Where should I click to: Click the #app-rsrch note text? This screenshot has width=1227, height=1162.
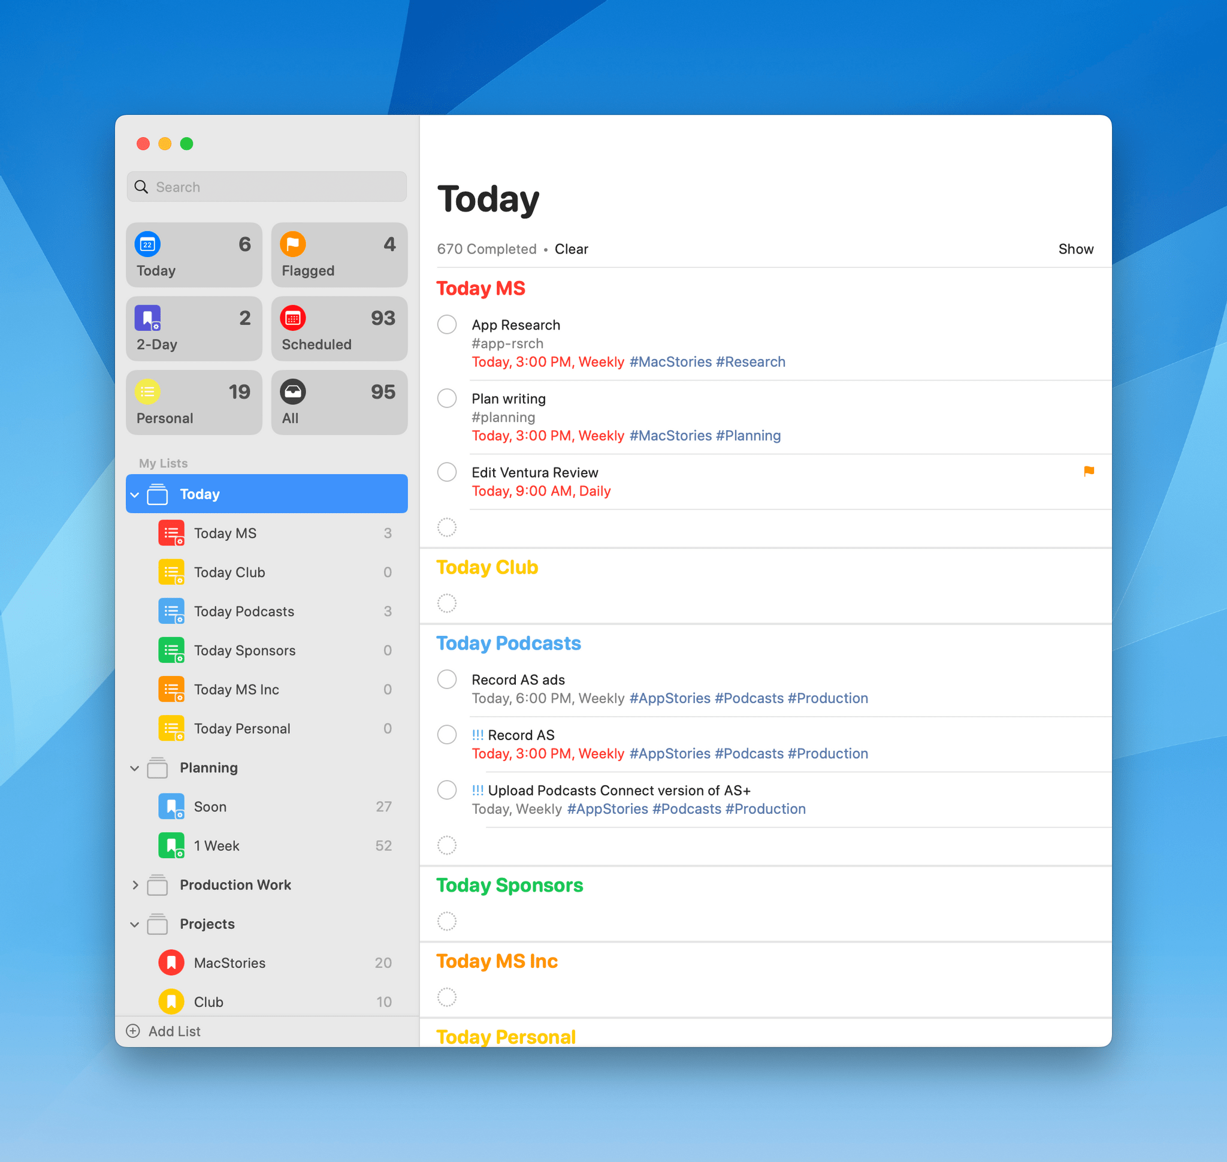click(x=507, y=343)
